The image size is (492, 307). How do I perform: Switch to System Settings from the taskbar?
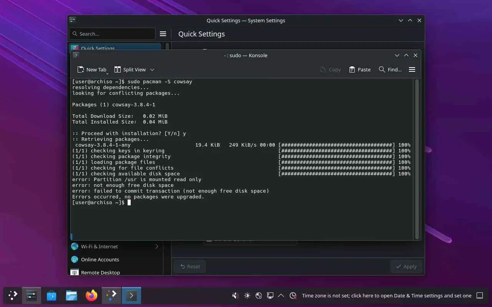point(32,295)
